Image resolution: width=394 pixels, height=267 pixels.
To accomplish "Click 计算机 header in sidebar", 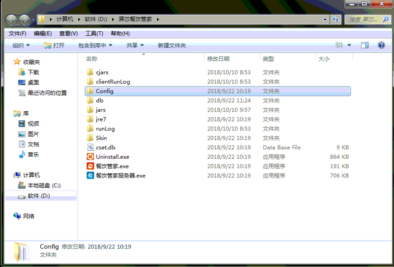I will pyautogui.click(x=32, y=175).
